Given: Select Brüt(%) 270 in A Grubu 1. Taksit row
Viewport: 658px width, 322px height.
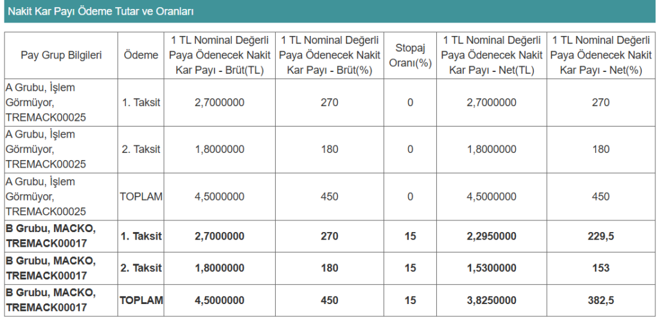Looking at the screenshot, I should [x=330, y=102].
